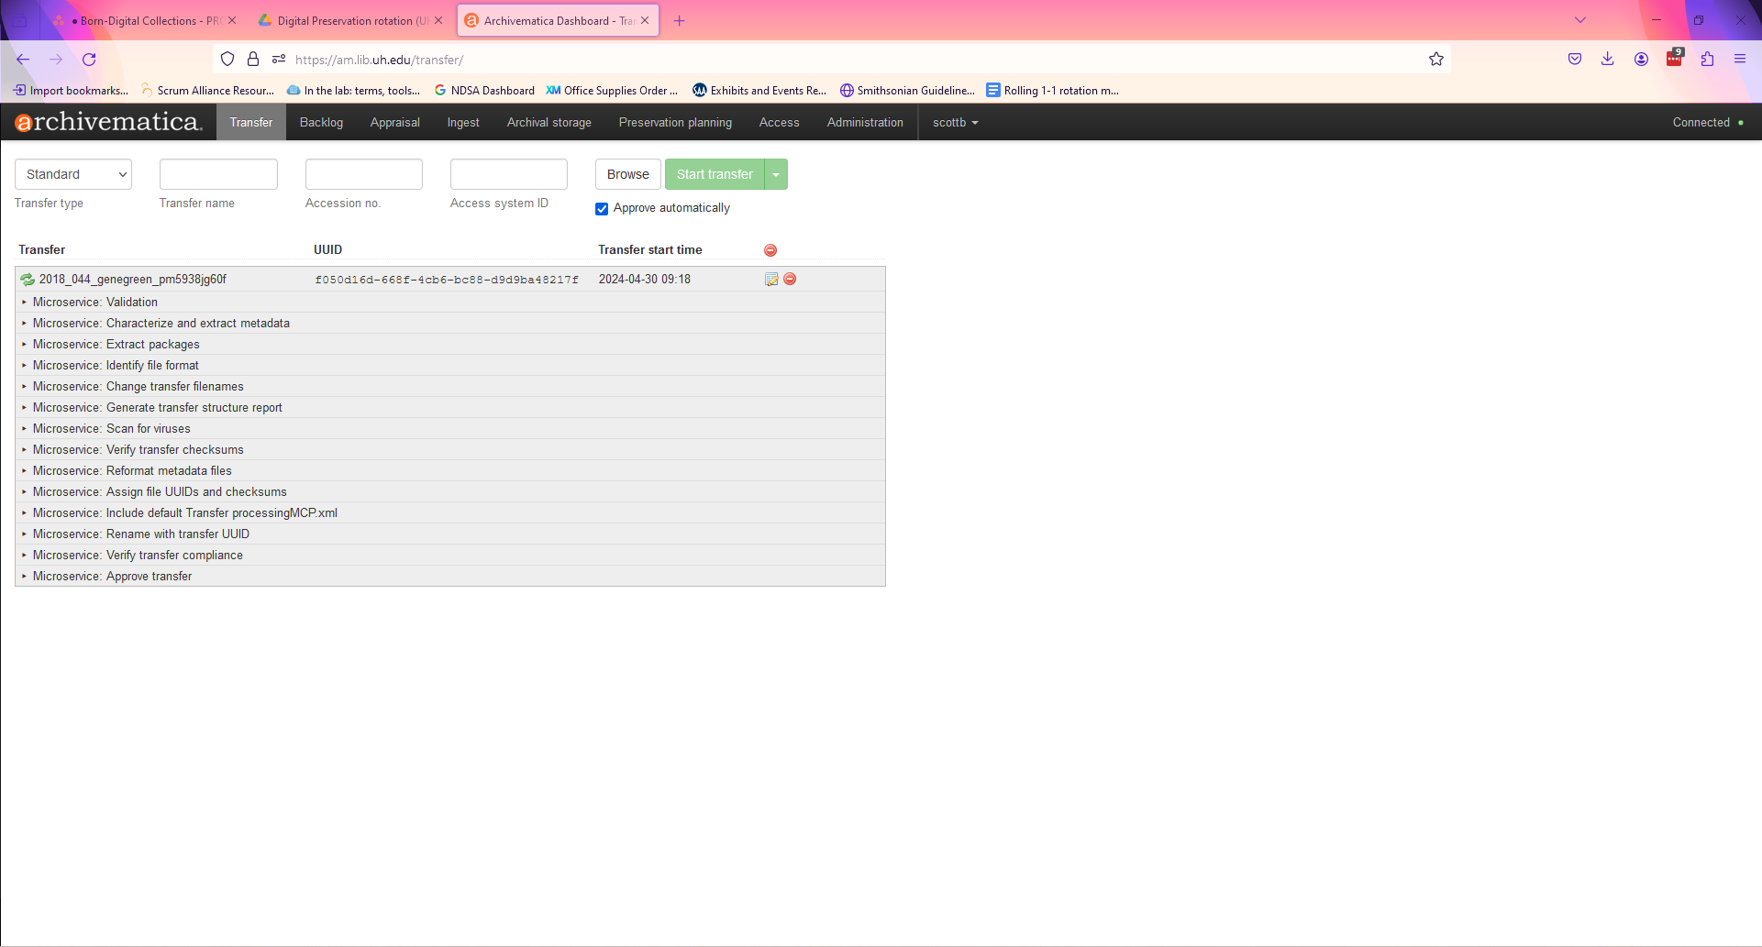Open the Transfer nav tab
Viewport: 1762px width, 947px height.
[251, 122]
